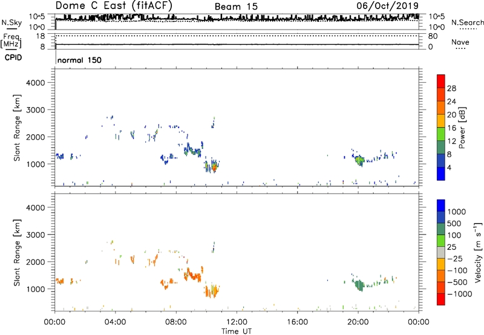This screenshot has width=484, height=335.
Task: Click the red bottom of the Velocity colorbar
Action: click(x=441, y=299)
